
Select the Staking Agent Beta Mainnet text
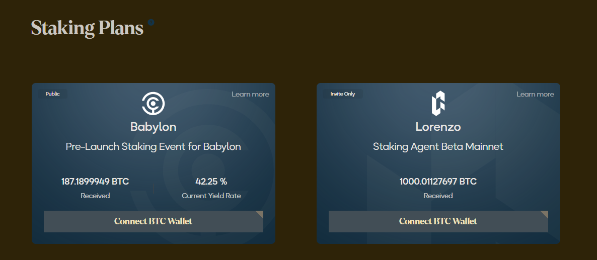tap(438, 146)
